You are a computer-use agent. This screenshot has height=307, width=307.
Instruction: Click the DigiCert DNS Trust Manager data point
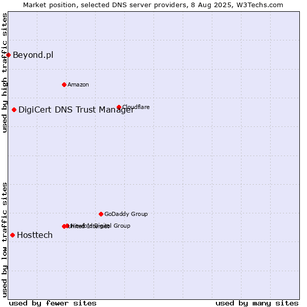[x=14, y=110]
